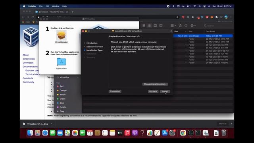Screen dimensions: 254x143
Task: Click the Chrome back arrow
Action: [23, 17]
